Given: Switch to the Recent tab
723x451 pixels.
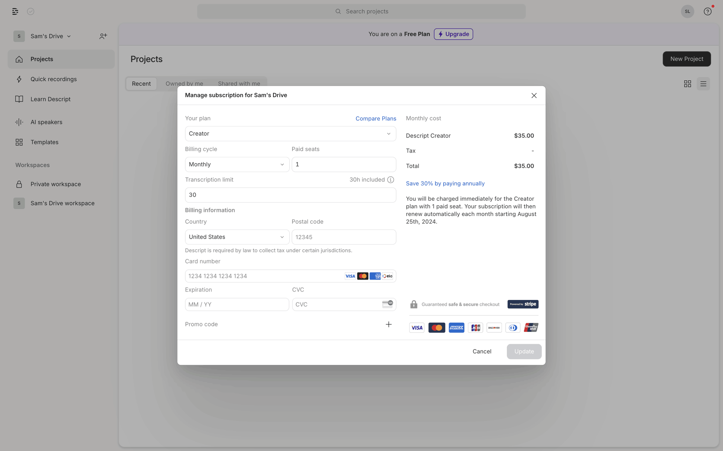Looking at the screenshot, I should [x=141, y=84].
